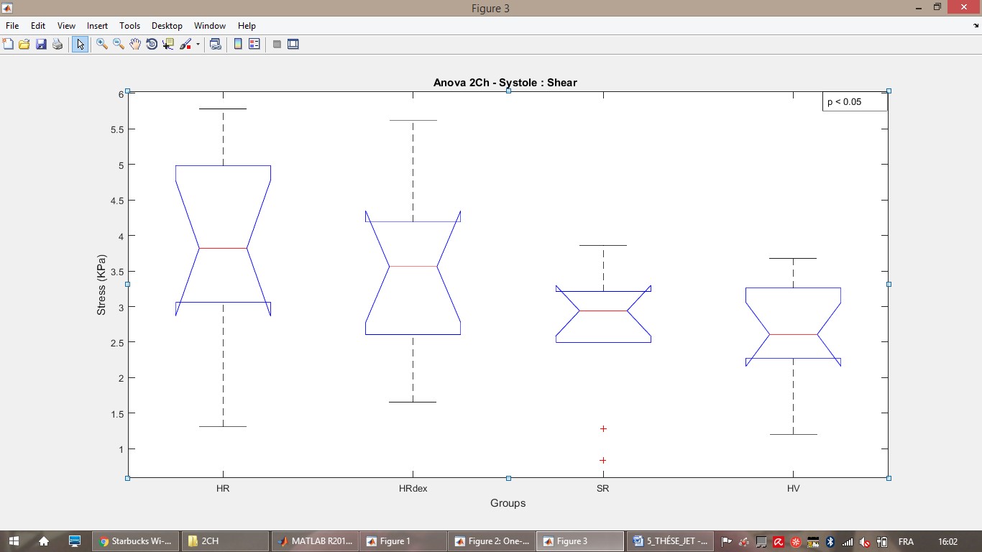Image resolution: width=982 pixels, height=552 pixels.
Task: Toggle the Data Cursor tool
Action: (x=168, y=45)
